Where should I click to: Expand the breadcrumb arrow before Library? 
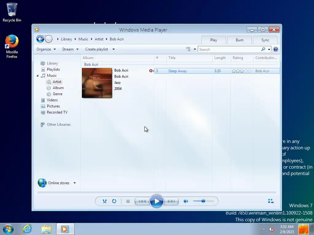click(58, 39)
